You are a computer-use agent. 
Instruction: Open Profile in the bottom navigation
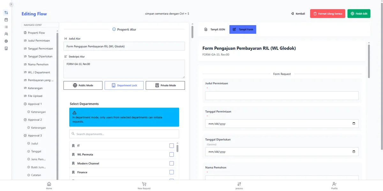coord(334,186)
